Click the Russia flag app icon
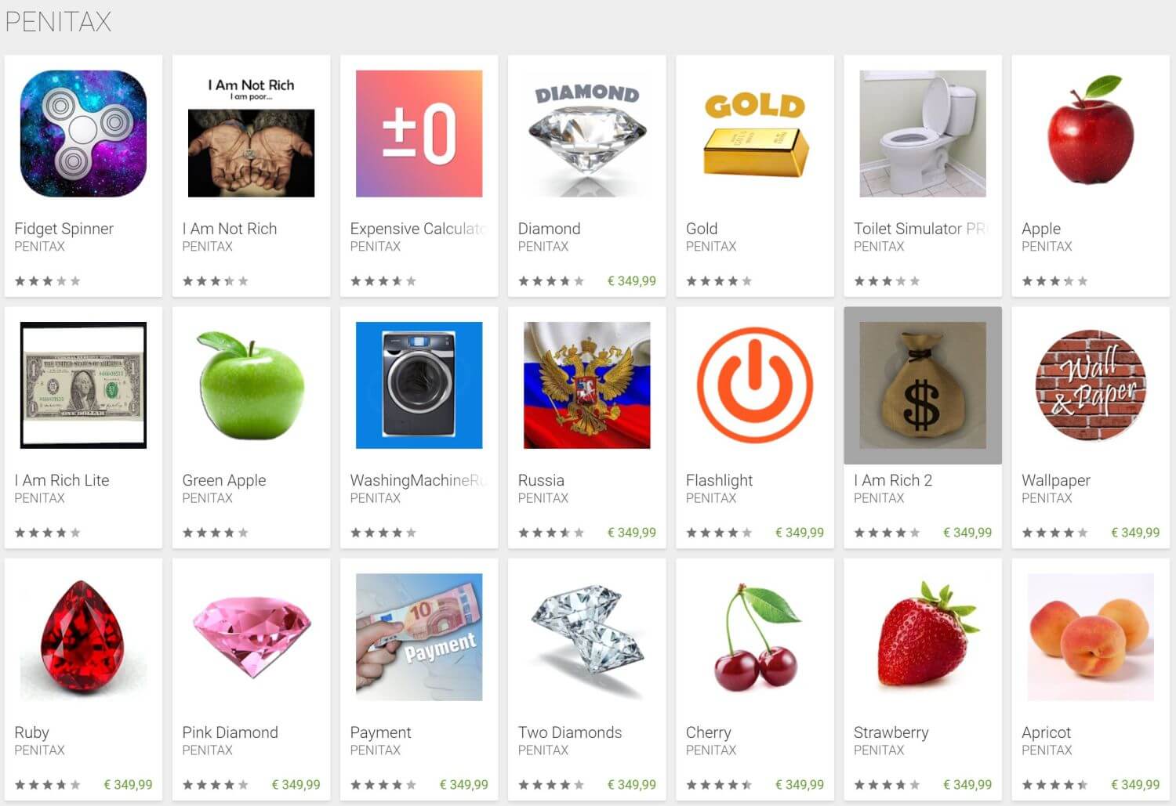This screenshot has width=1176, height=806. (x=586, y=385)
